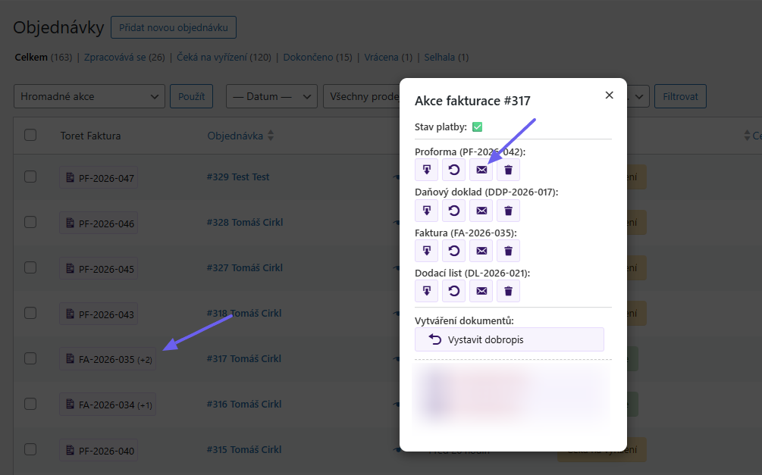This screenshot has height=475, width=762.
Task: Check the order #317 row checkbox
Action: click(x=30, y=358)
